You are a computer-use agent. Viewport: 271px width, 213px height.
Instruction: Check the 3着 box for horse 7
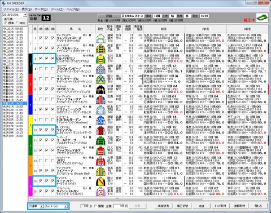click(x=53, y=99)
